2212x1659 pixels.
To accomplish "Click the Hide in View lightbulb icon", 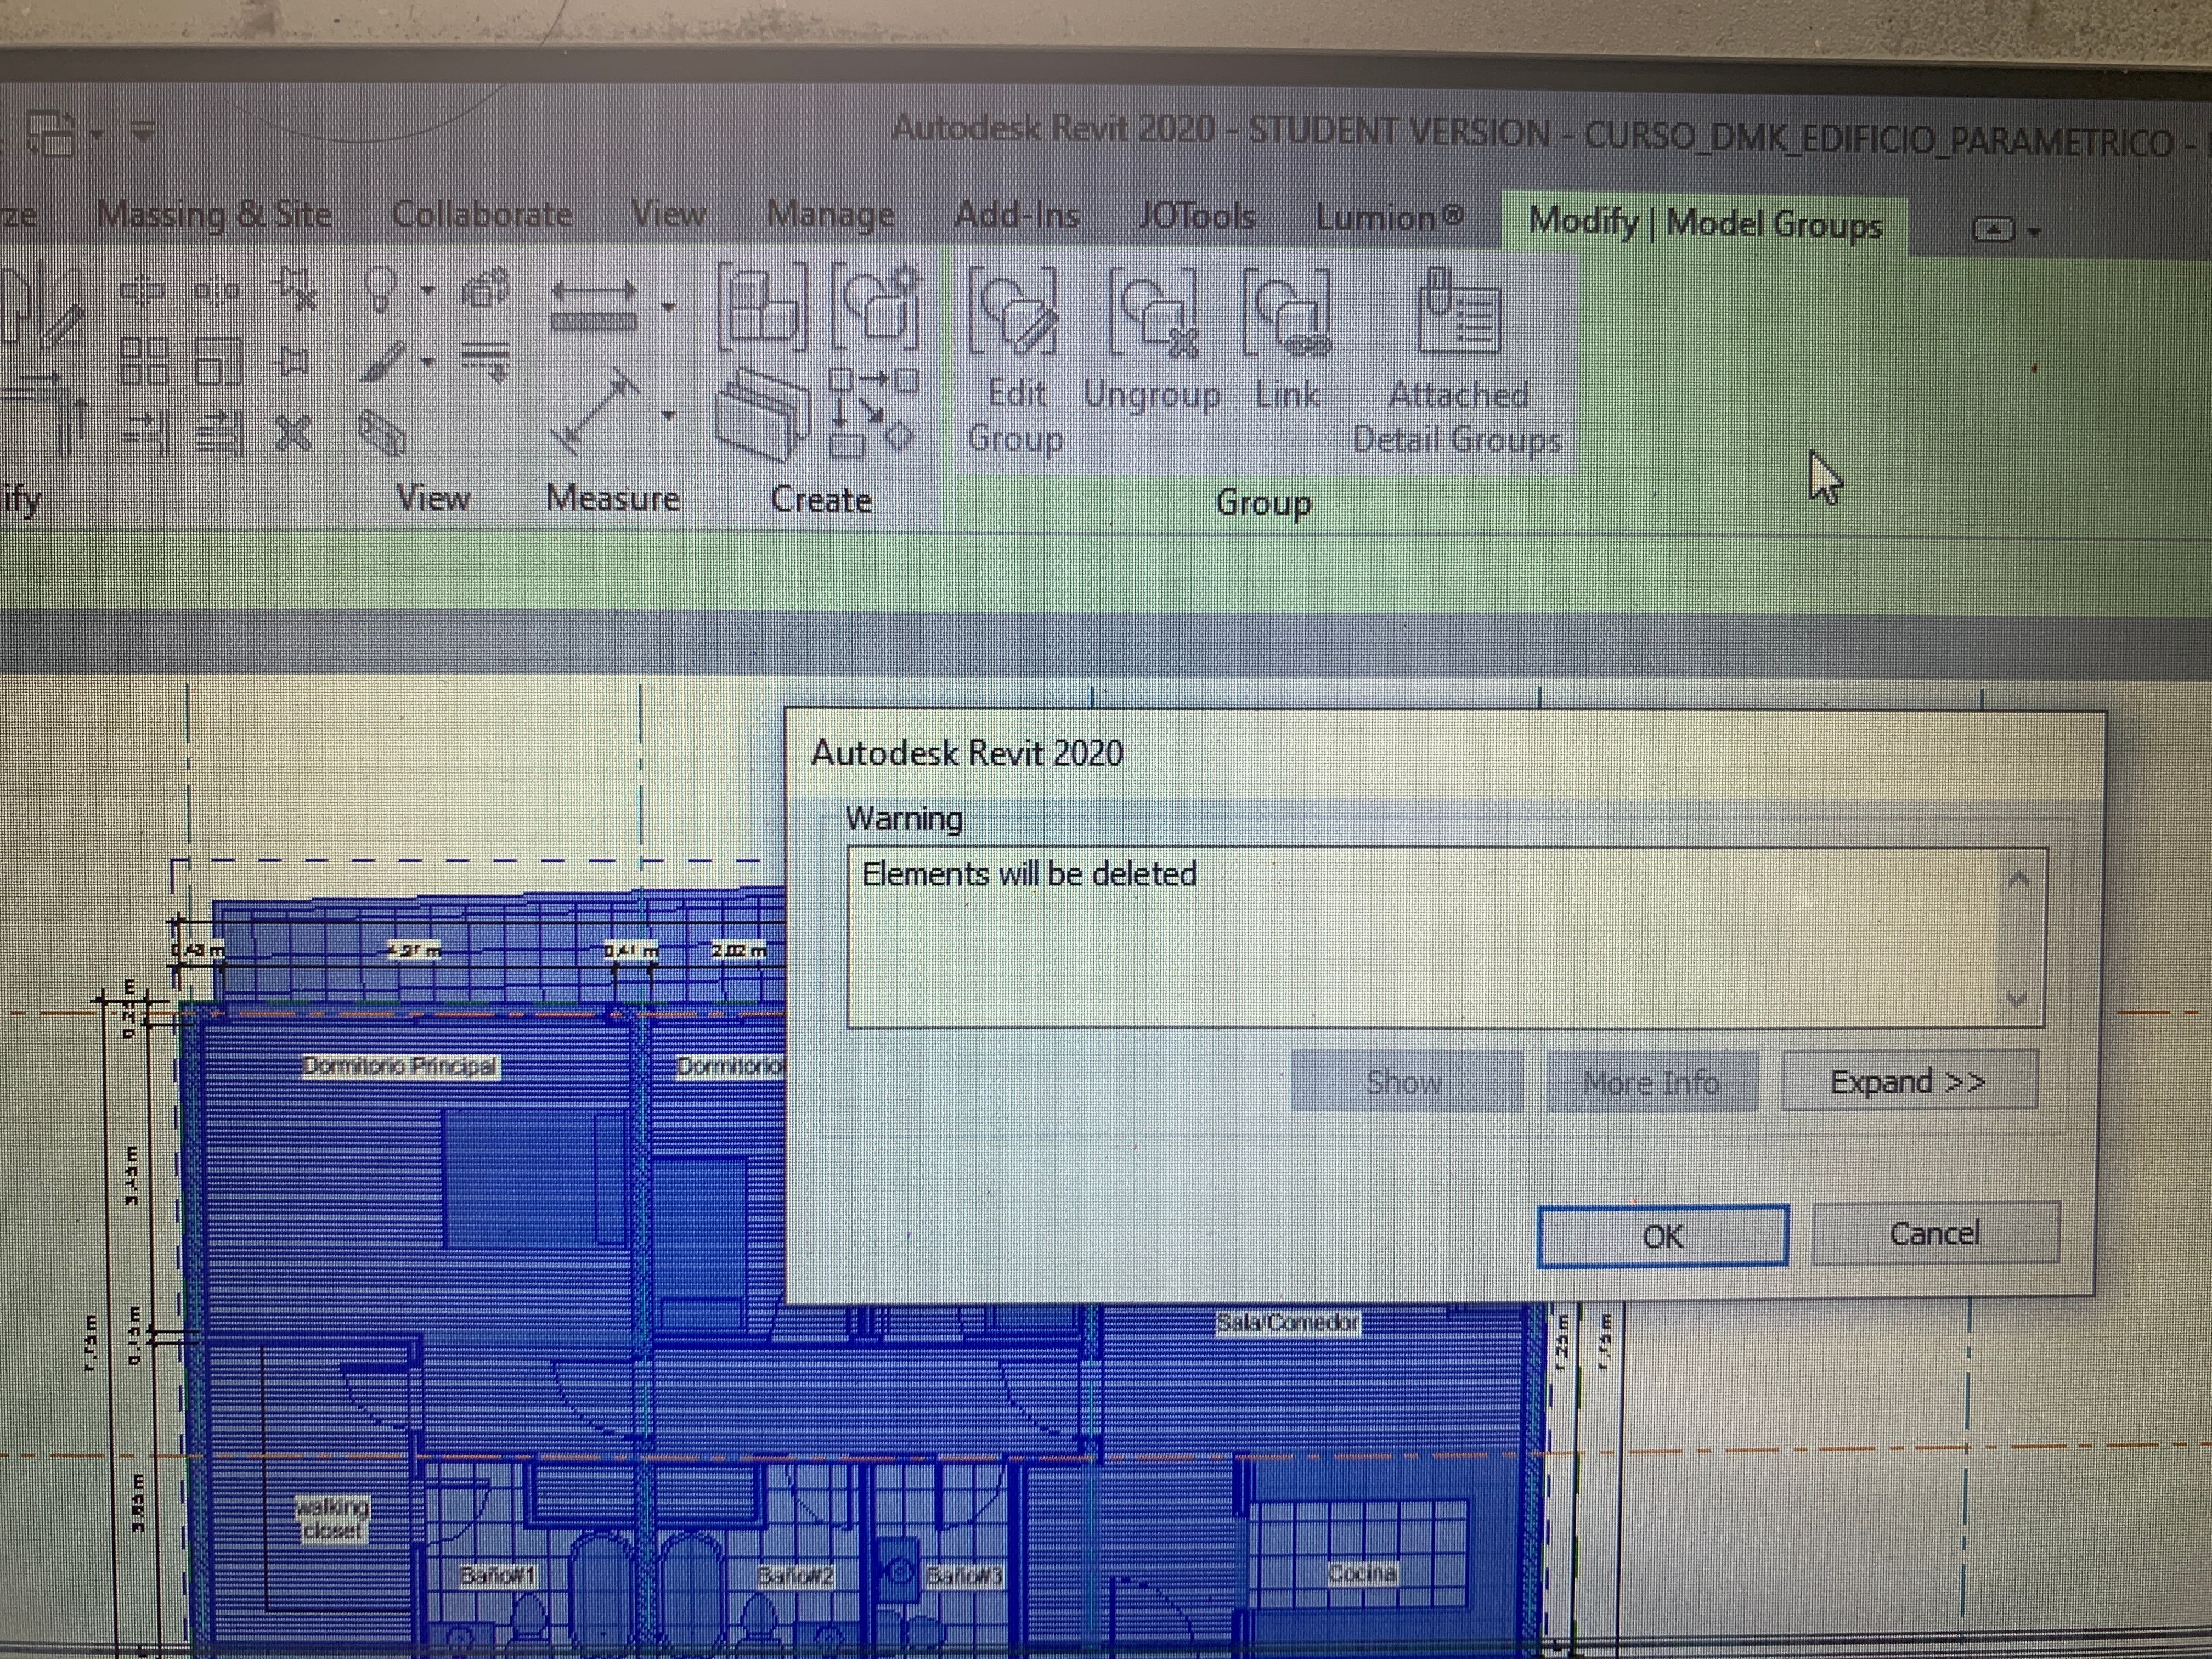I will click(380, 290).
